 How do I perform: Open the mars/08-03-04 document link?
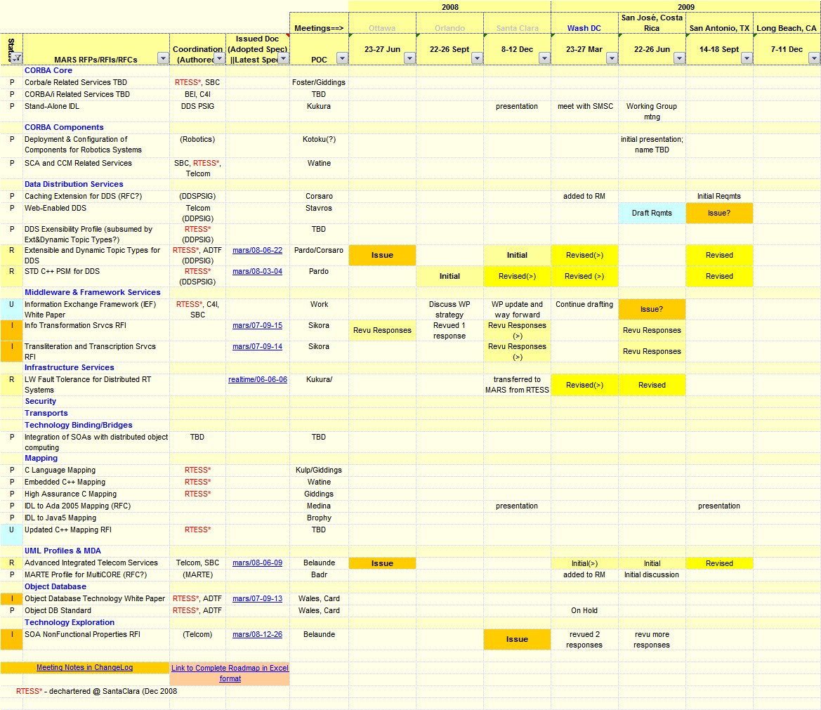(257, 271)
